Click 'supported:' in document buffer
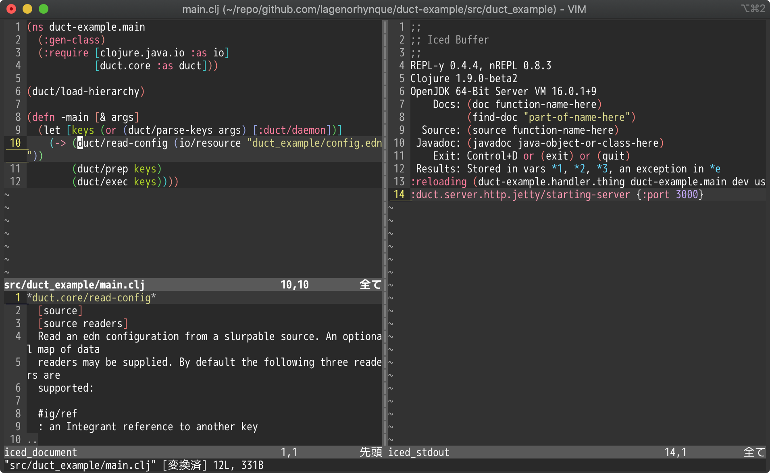 coord(66,388)
